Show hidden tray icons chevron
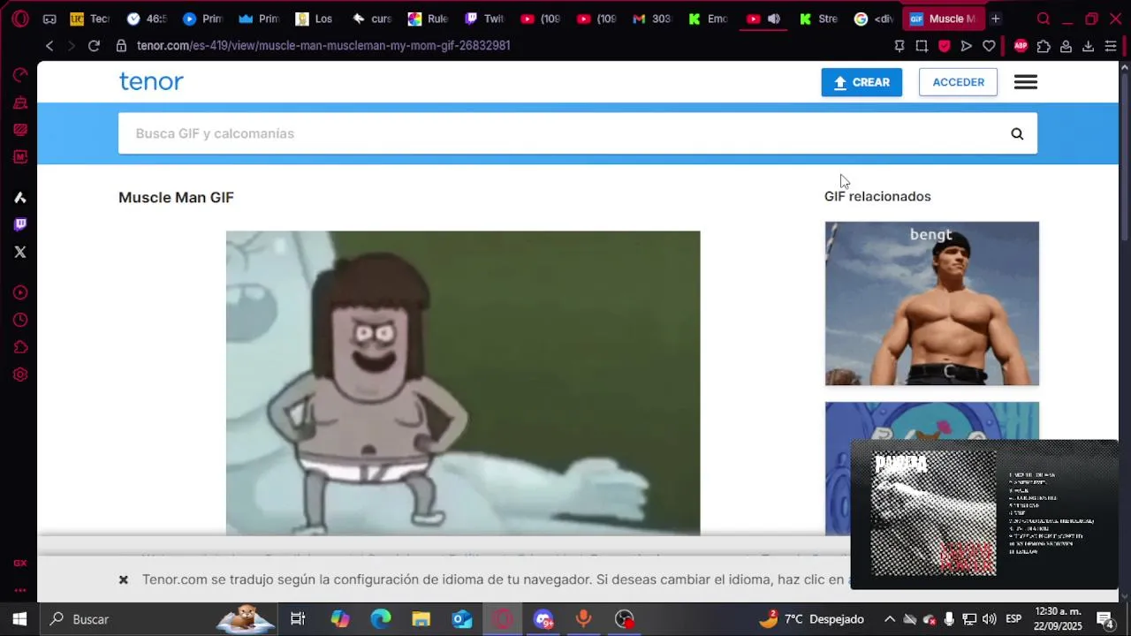The image size is (1131, 636). pyautogui.click(x=890, y=619)
